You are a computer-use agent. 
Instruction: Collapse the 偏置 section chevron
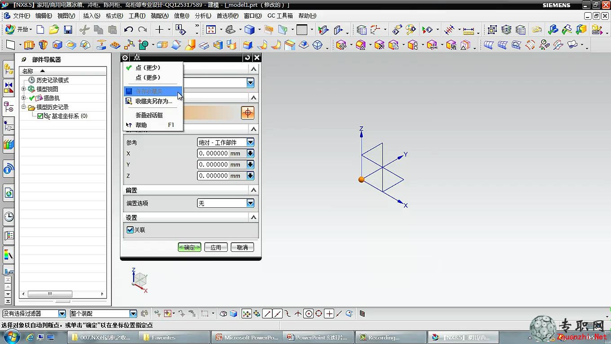tap(254, 190)
